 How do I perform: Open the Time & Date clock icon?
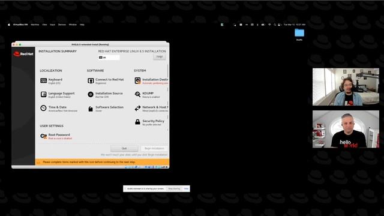(43, 108)
